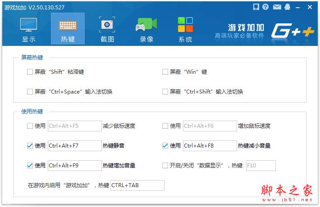This screenshot has height=207, width=320.
Task: Click the Ctrl+Alt+F9 hotkey field
Action: click(75, 166)
